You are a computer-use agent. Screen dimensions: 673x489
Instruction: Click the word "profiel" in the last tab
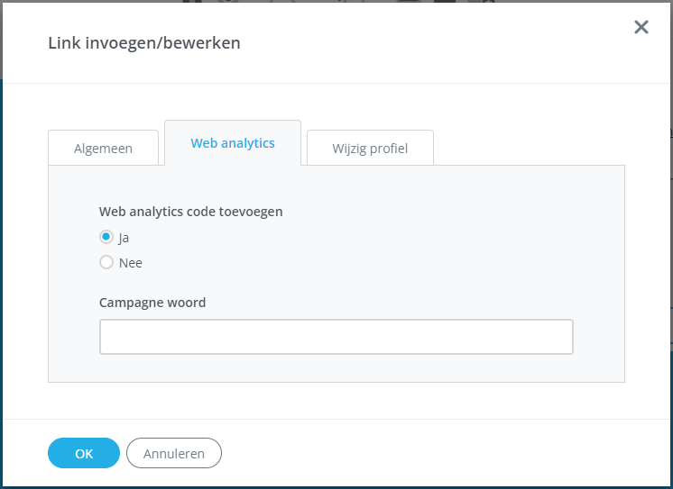[389, 149]
